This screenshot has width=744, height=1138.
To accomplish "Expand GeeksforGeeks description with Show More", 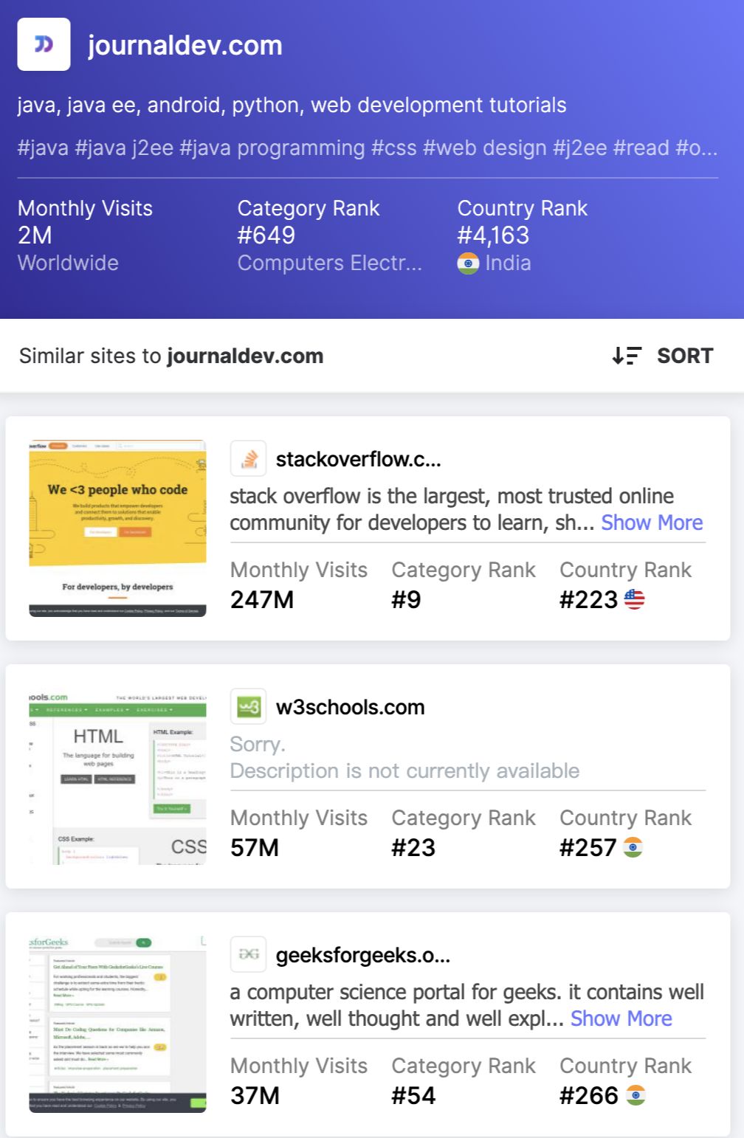I will pyautogui.click(x=621, y=1018).
